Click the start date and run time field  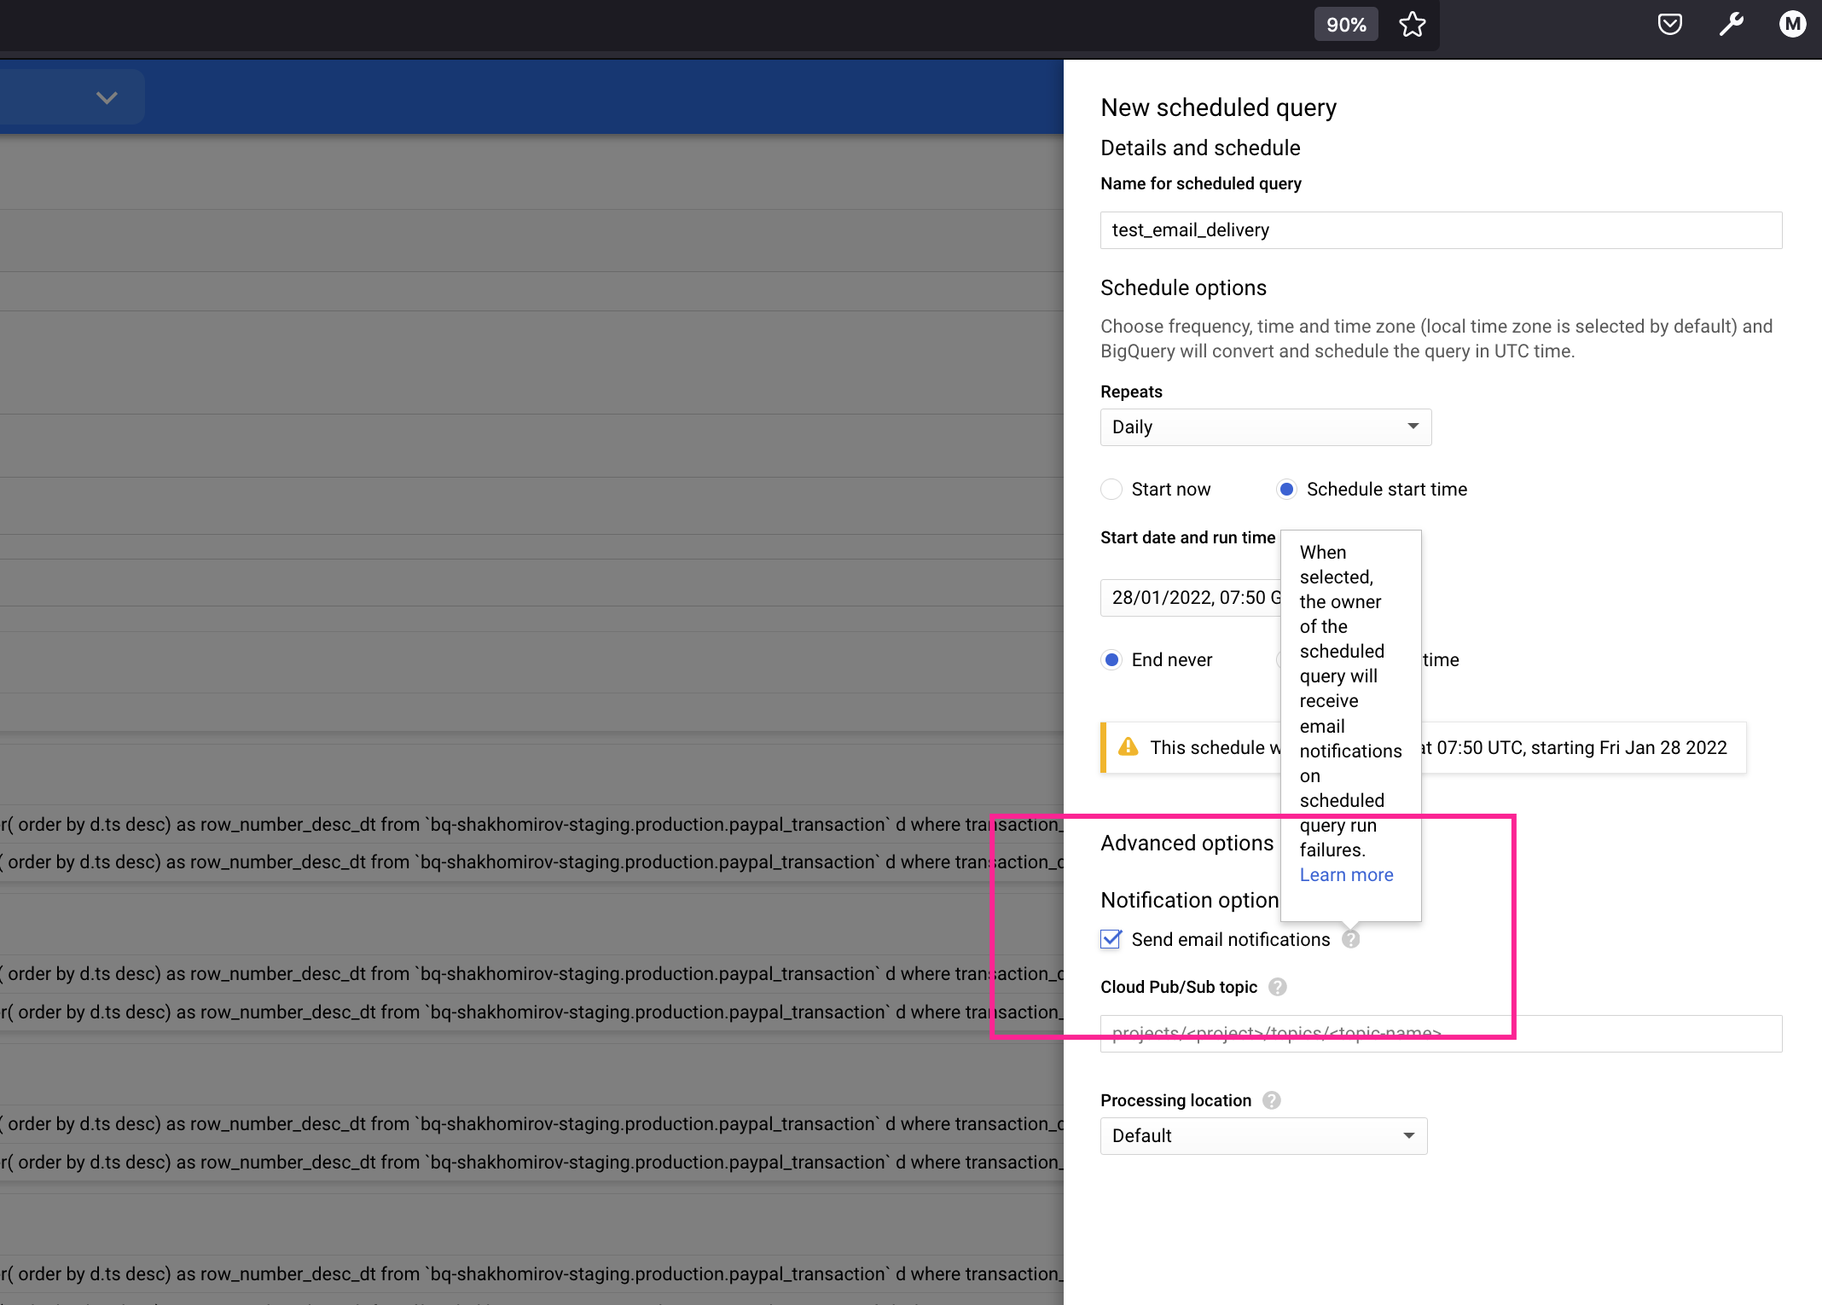point(1190,597)
